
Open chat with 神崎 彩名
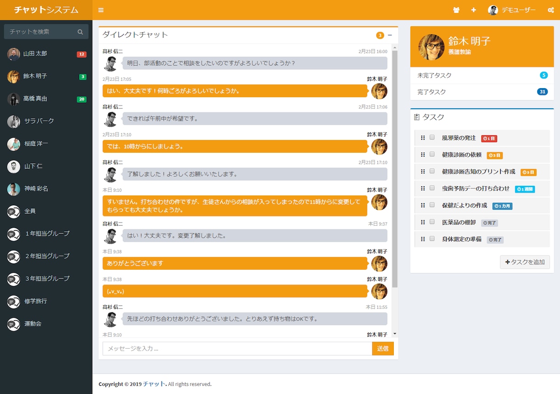click(x=46, y=189)
